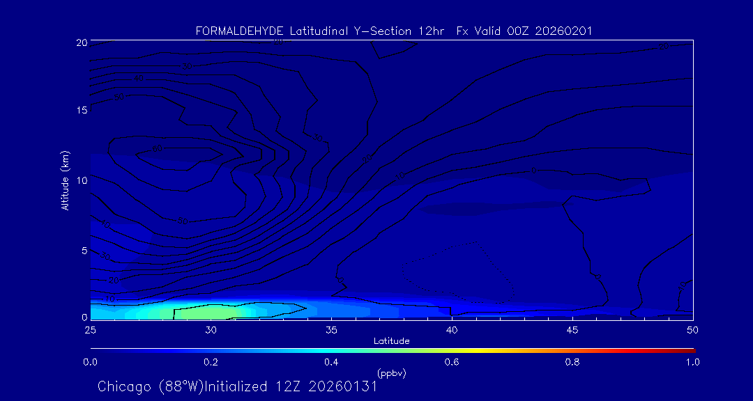Click the 0.4 label under the color bar

pyautogui.click(x=331, y=362)
